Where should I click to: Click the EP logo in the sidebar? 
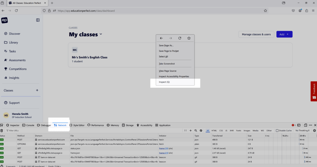click(4, 20)
